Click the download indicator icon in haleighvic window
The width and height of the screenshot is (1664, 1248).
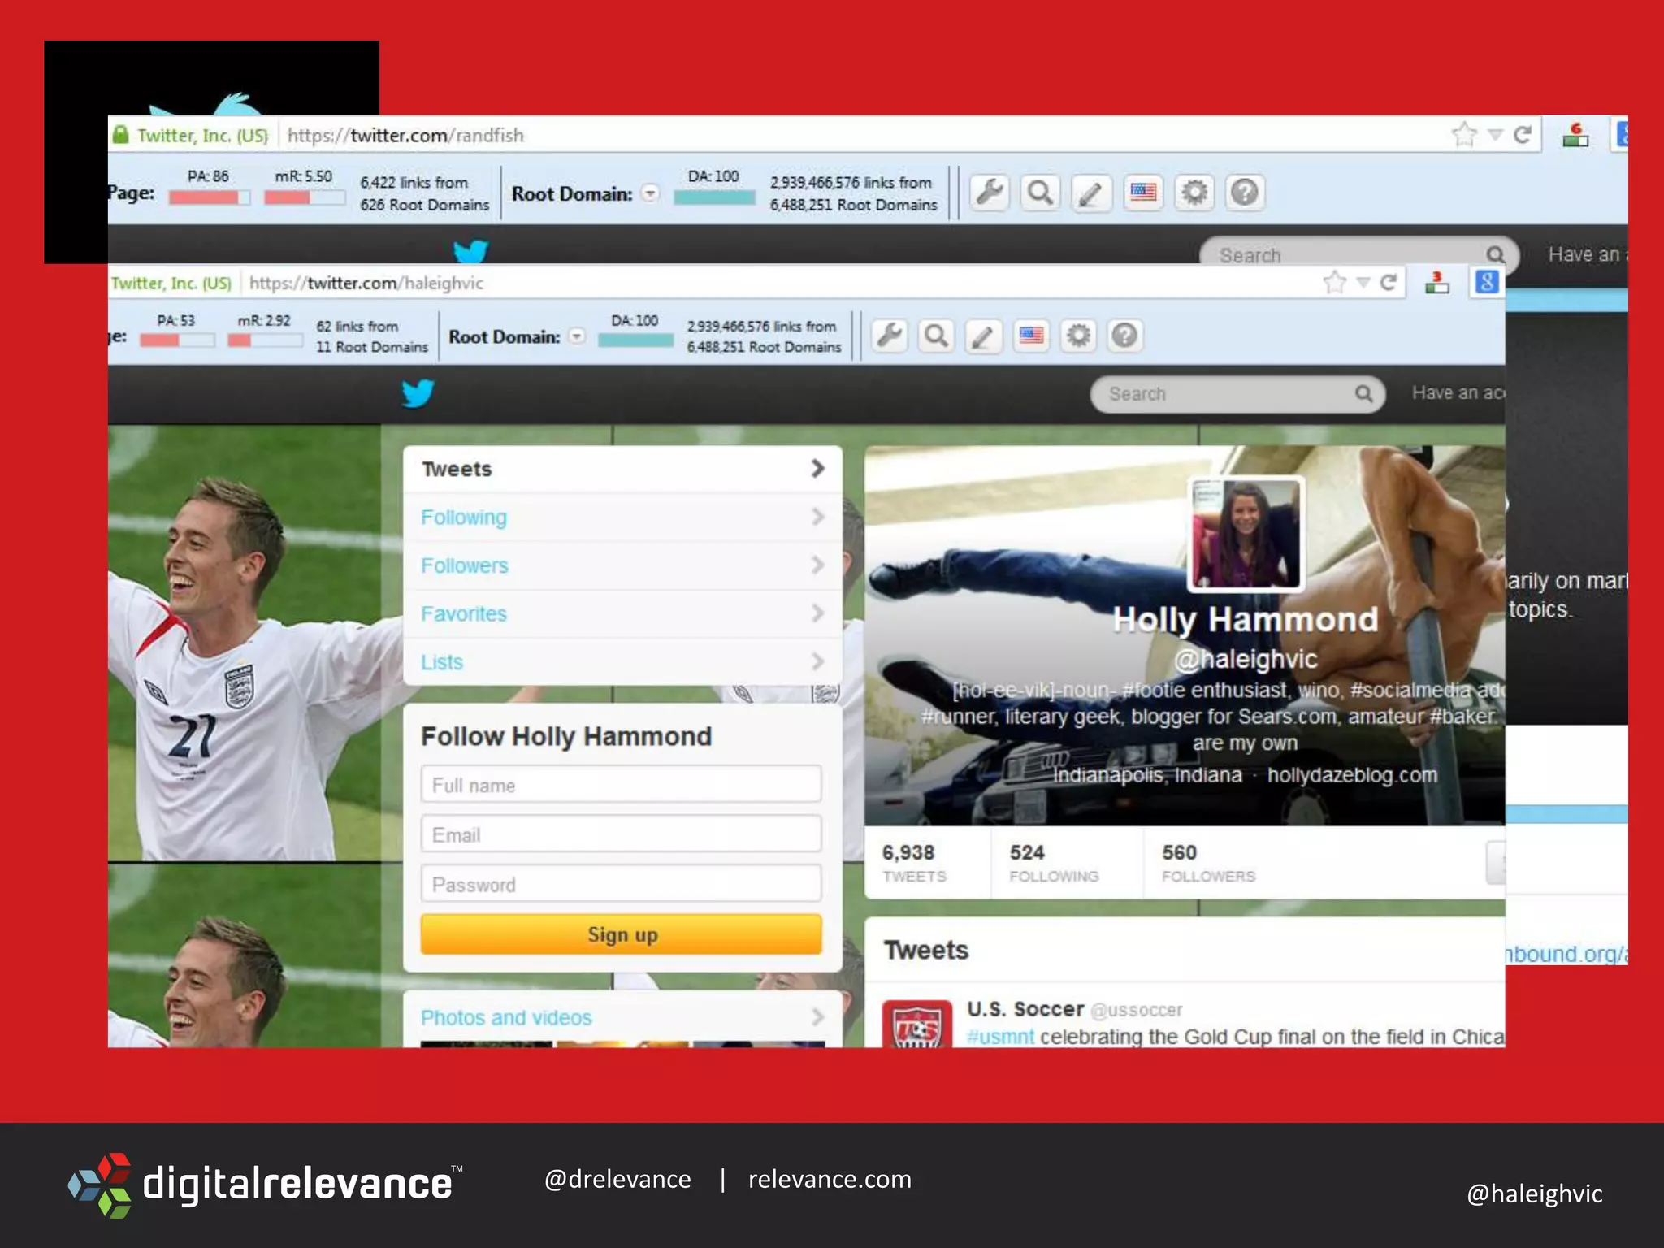1436,282
